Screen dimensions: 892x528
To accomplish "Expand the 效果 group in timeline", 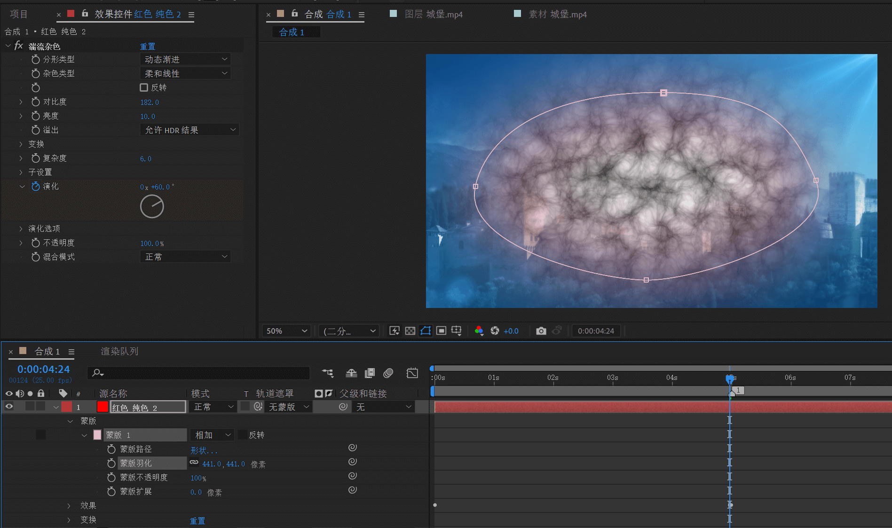I will click(69, 505).
